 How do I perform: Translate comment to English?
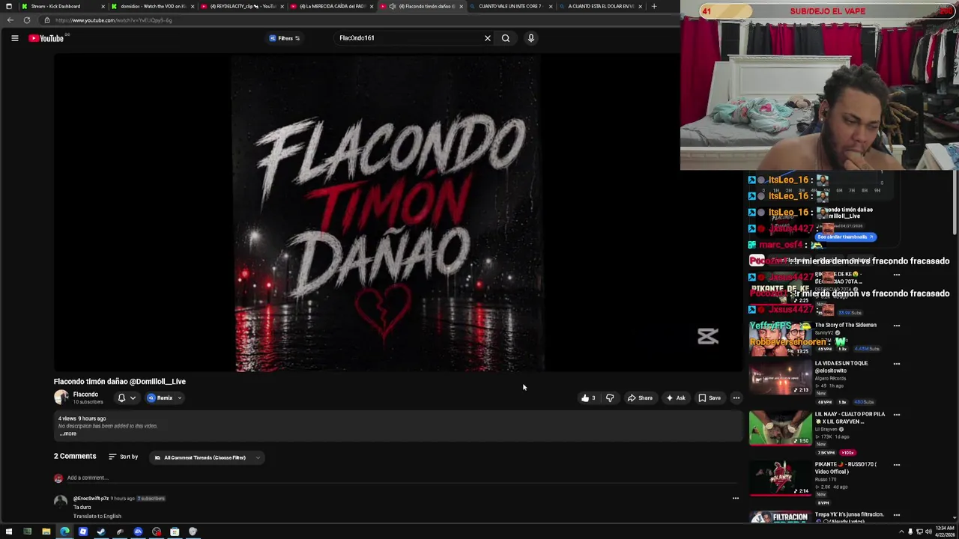(x=97, y=516)
